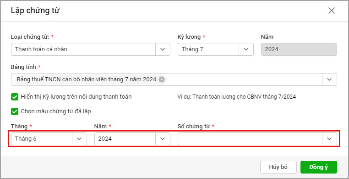Select the Tháng 7 Kỳ lương field

coord(208,49)
